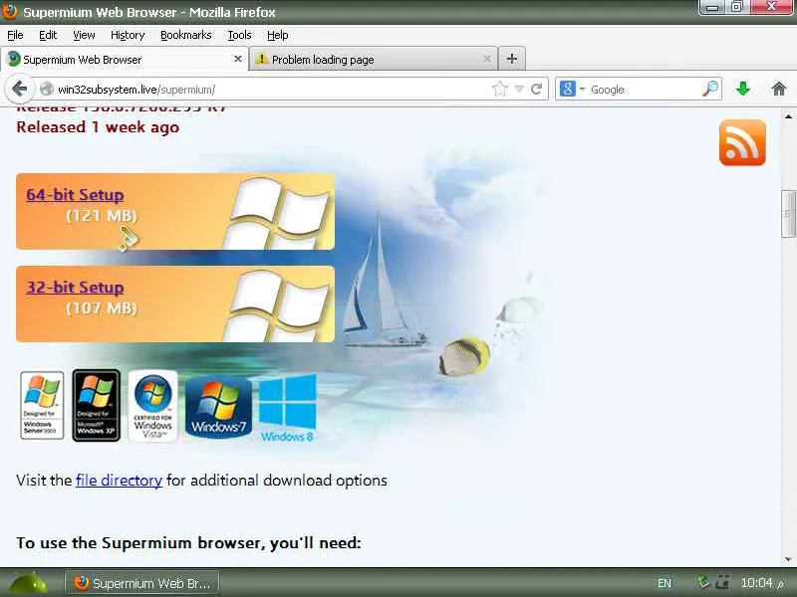Click the site identity globe icon
The image size is (797, 597).
(x=46, y=89)
